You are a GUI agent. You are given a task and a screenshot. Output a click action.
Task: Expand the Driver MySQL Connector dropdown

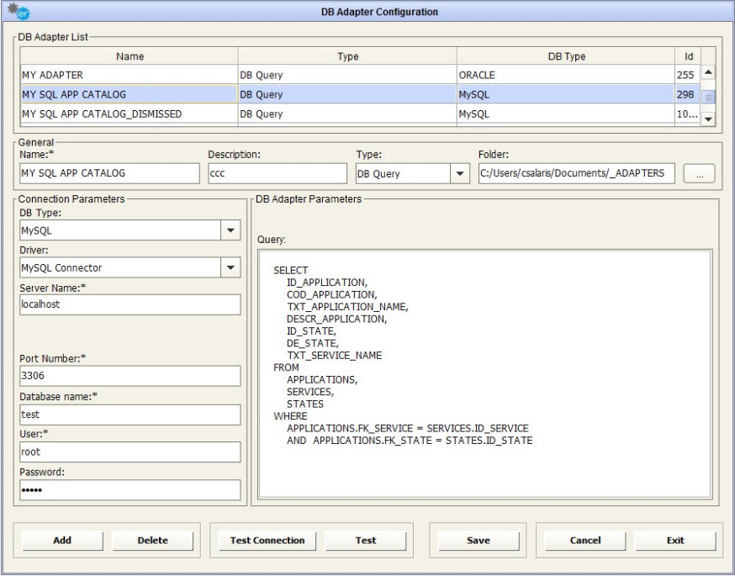(230, 267)
